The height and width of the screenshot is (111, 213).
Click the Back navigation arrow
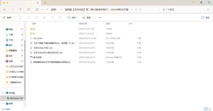click(x=5, y=9)
